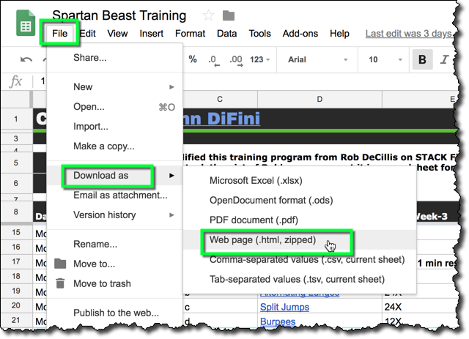Viewport: 469px width, 339px height.
Task: Download as Web page (.html, zipped)
Action: 300,239
